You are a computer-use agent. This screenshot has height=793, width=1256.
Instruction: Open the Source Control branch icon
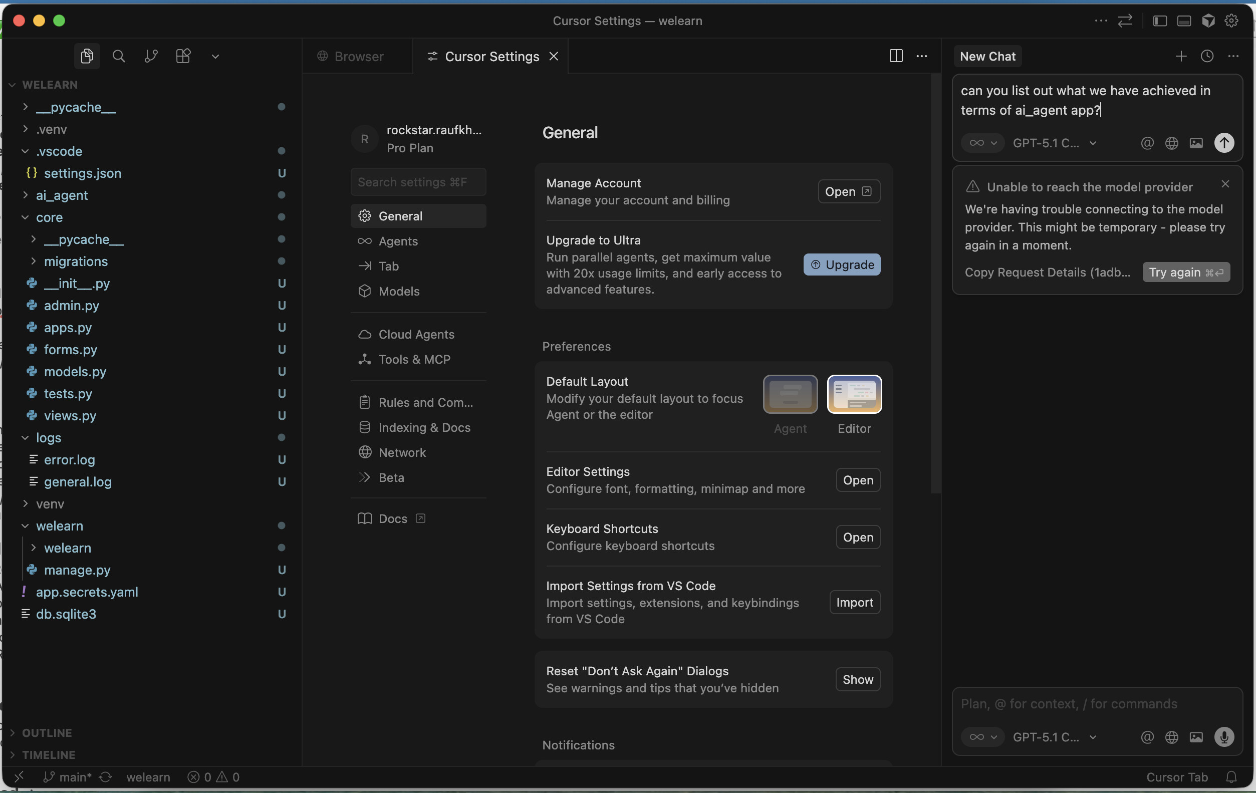pos(151,56)
